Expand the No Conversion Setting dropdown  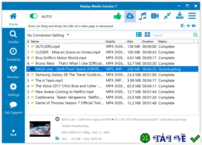[x=68, y=35]
